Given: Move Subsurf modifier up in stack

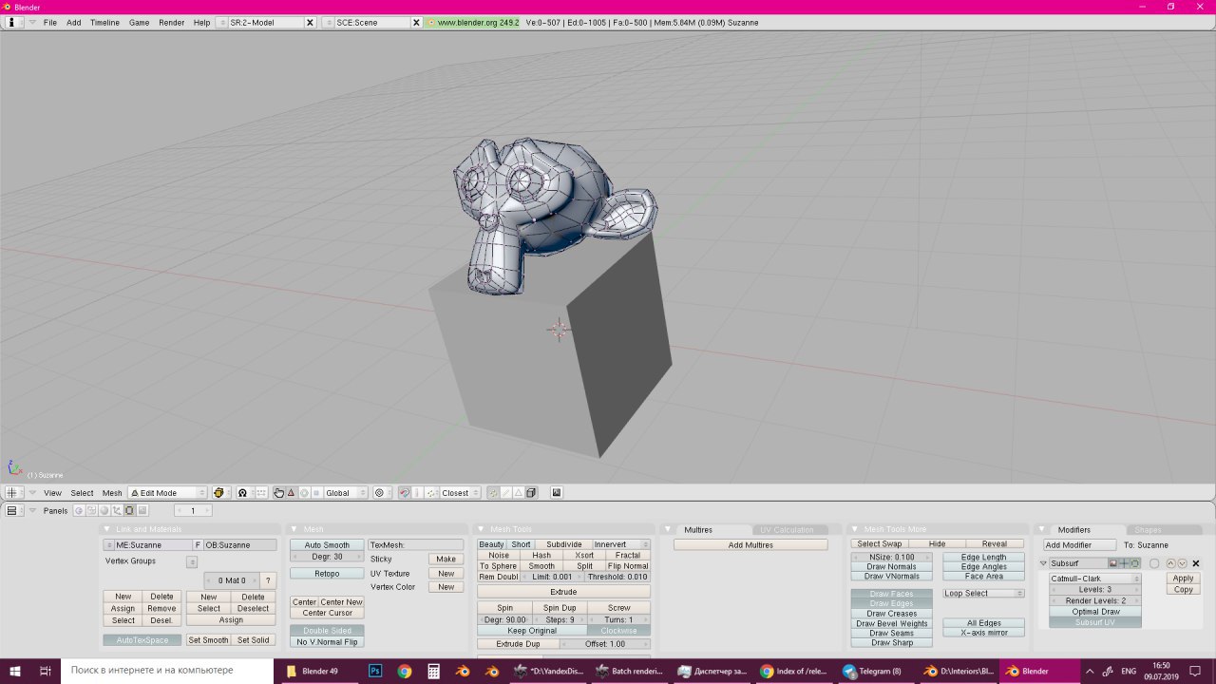Looking at the screenshot, I should [1170, 563].
